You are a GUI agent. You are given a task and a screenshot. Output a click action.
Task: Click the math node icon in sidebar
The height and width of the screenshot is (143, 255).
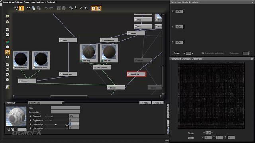coord(8,74)
